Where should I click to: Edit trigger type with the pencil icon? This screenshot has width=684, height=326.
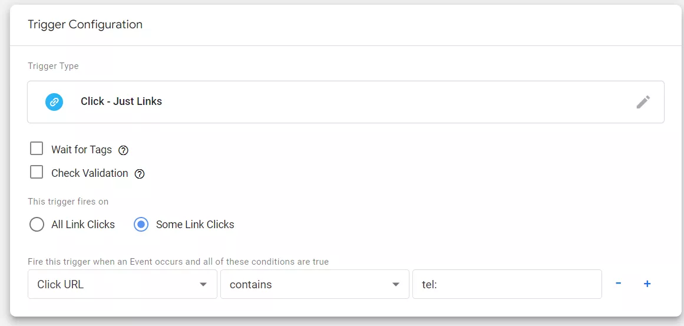click(x=643, y=101)
